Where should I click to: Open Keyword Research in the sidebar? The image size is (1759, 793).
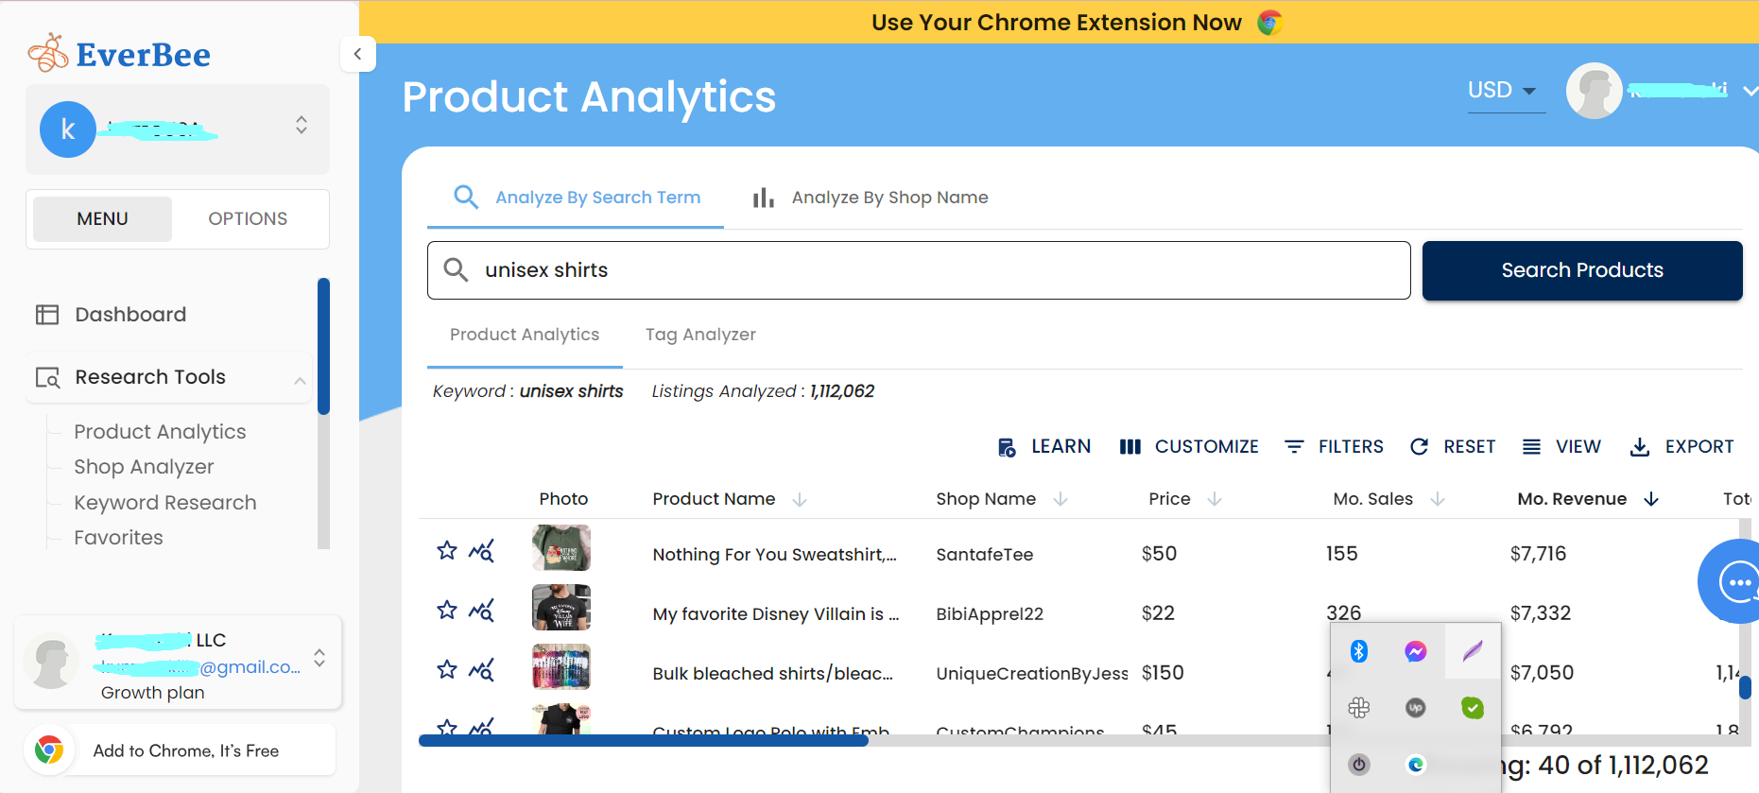pos(165,503)
